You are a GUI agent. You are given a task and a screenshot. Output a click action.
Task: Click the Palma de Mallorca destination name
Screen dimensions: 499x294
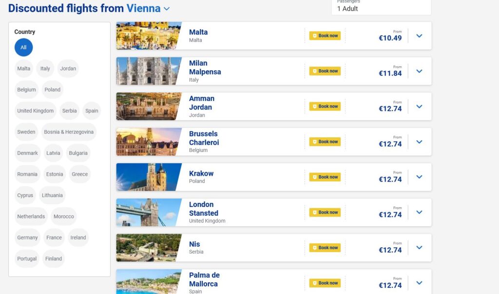click(x=204, y=279)
